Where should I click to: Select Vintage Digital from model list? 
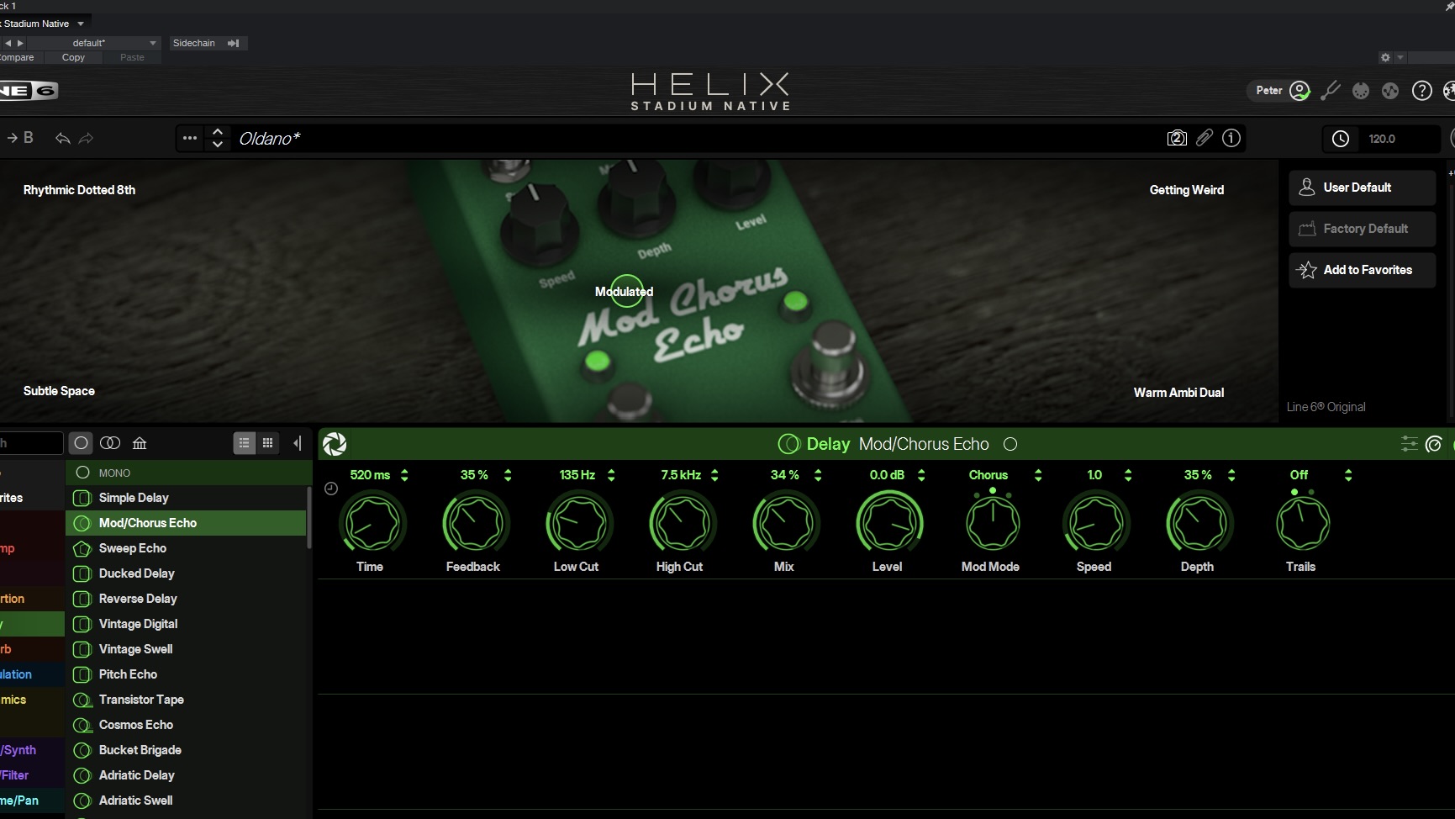coord(186,624)
